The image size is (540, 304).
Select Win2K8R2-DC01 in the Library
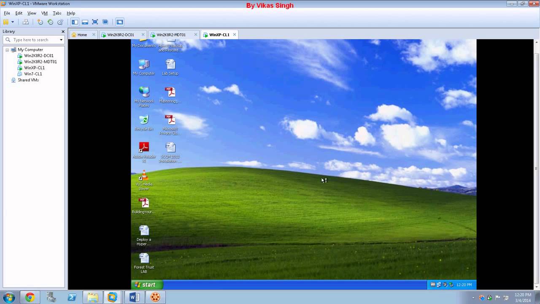[38, 56]
